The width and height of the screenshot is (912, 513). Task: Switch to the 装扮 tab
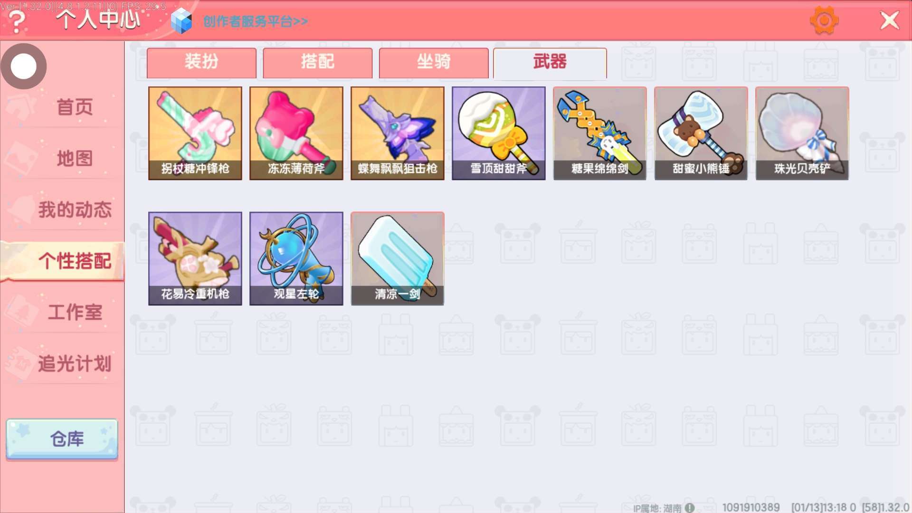(201, 63)
